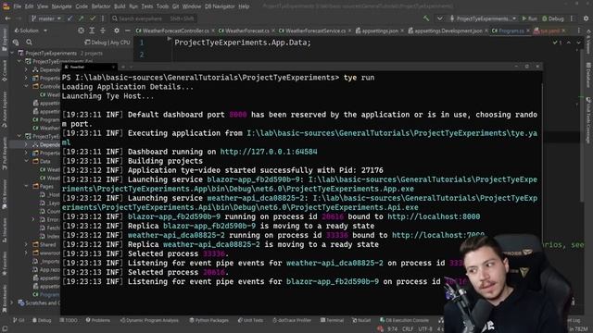
Task: Open the dotTrace Profiler tool window
Action: (292, 320)
